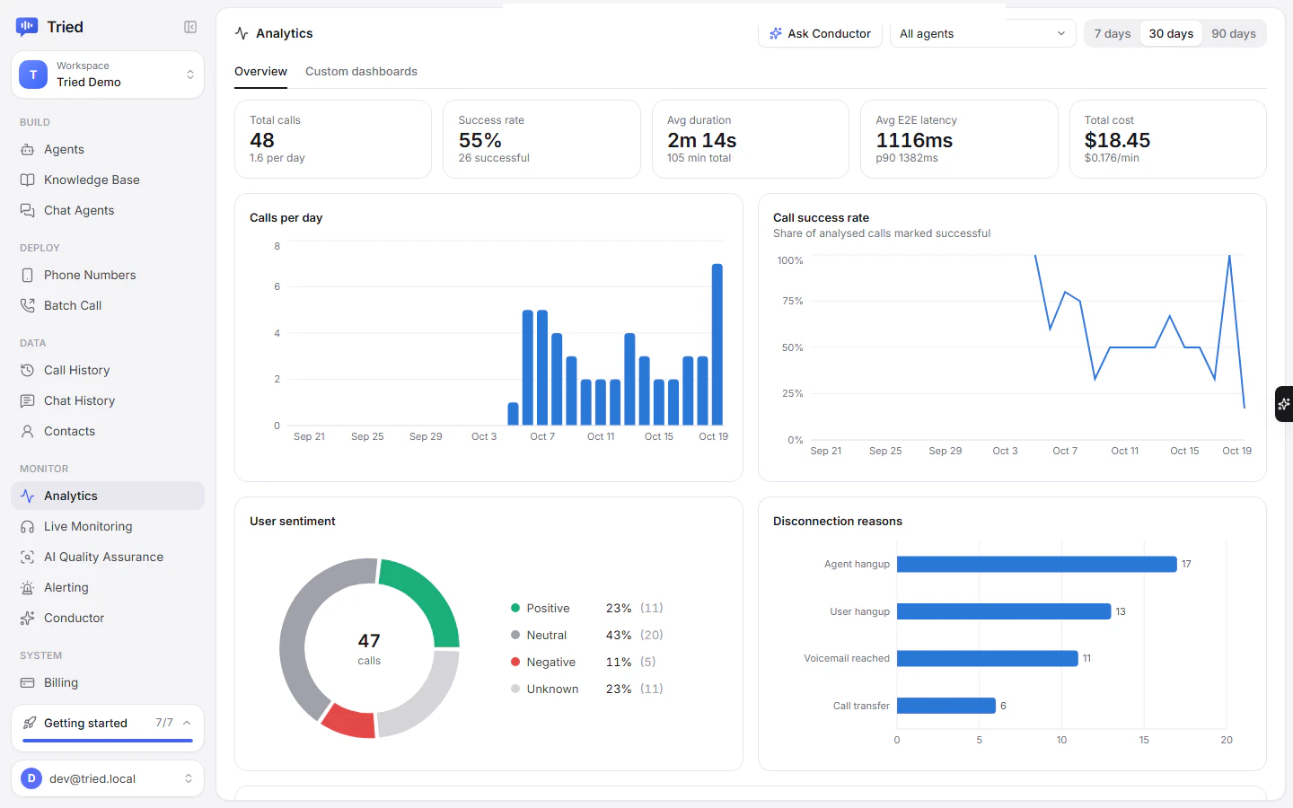The width and height of the screenshot is (1293, 808).
Task: Click the Chat History message icon
Action: click(x=28, y=400)
